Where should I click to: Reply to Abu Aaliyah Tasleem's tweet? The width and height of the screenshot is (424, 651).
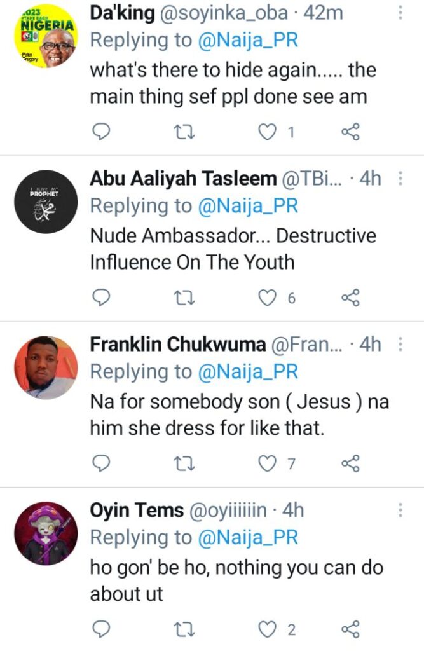coord(102,297)
